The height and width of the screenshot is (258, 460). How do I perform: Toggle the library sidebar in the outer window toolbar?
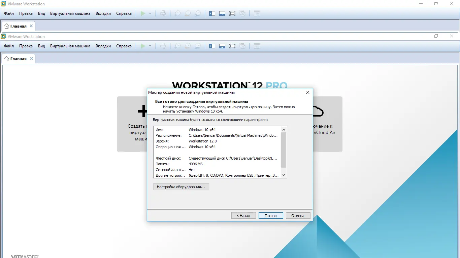(x=212, y=13)
